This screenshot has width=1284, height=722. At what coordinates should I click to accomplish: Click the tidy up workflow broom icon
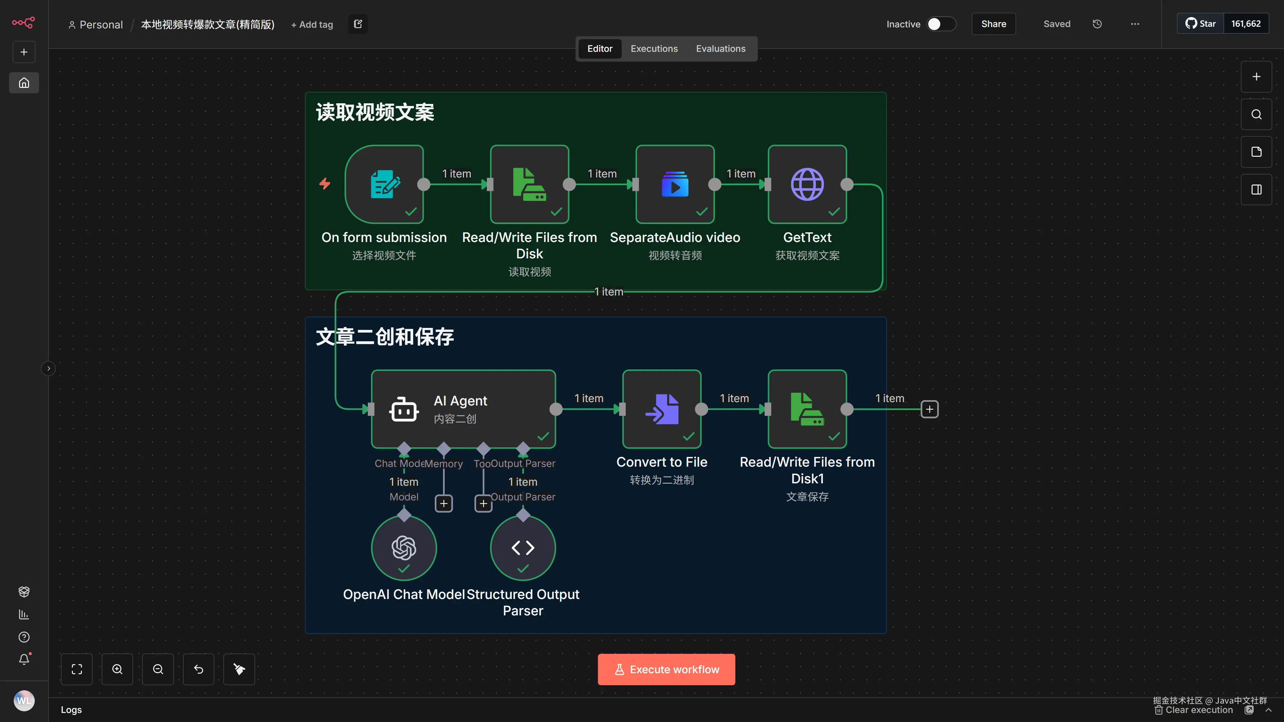239,669
